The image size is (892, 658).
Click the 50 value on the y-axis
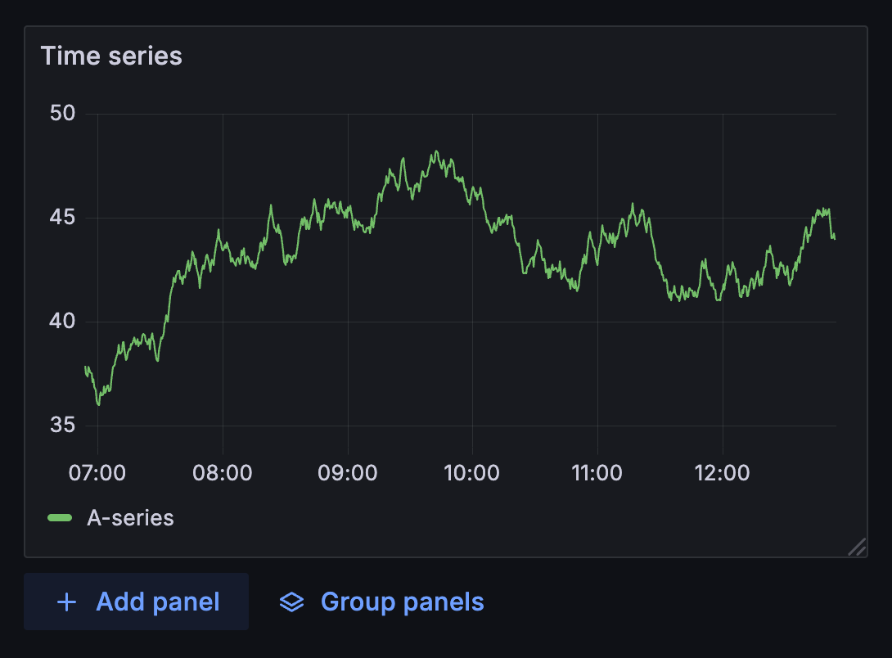62,114
